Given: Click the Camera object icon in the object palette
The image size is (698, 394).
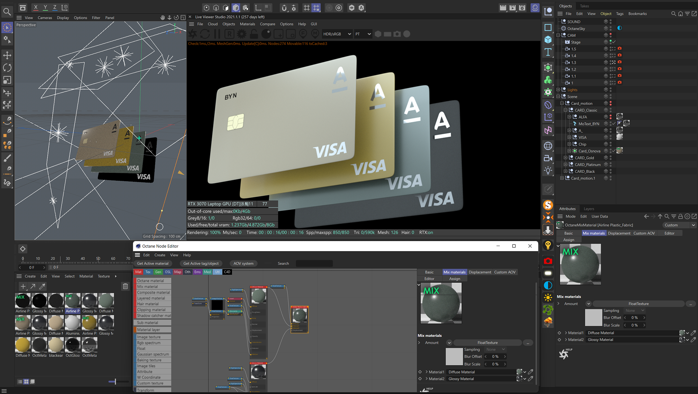Looking at the screenshot, I should (x=548, y=158).
